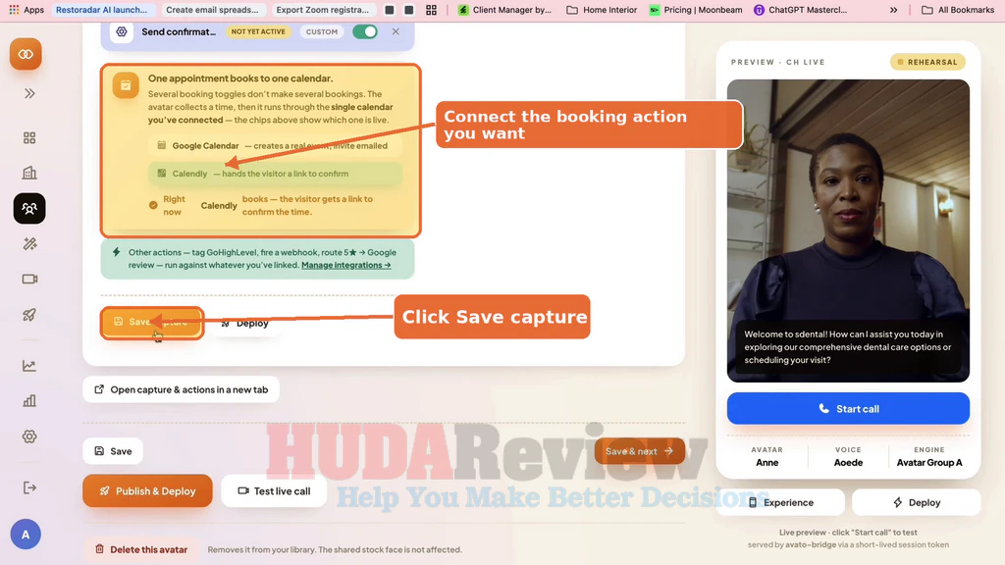Image resolution: width=1005 pixels, height=565 pixels.
Task: Click the blue Start call button
Action: click(848, 409)
